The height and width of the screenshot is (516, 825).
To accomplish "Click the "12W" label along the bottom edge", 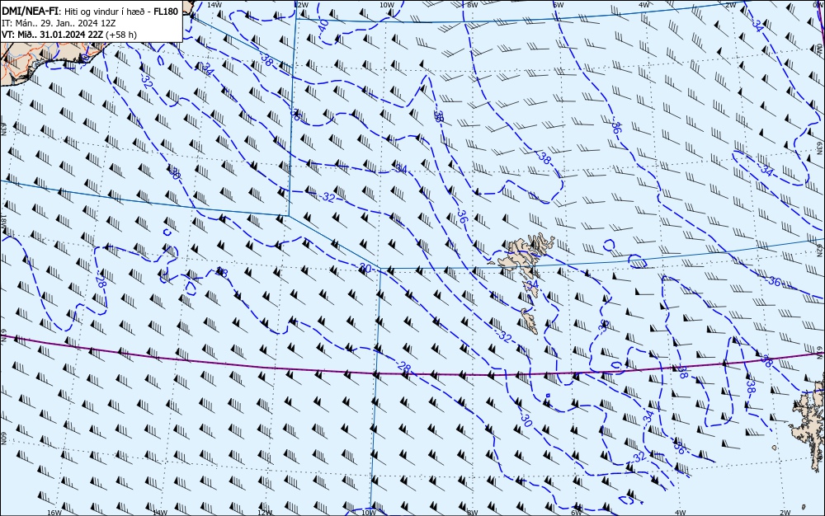I will [265, 513].
